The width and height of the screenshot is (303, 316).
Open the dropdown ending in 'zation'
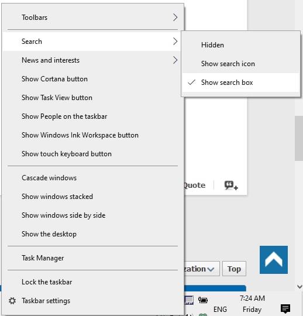202,269
